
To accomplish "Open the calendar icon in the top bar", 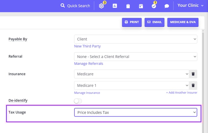I will tap(141, 6).
